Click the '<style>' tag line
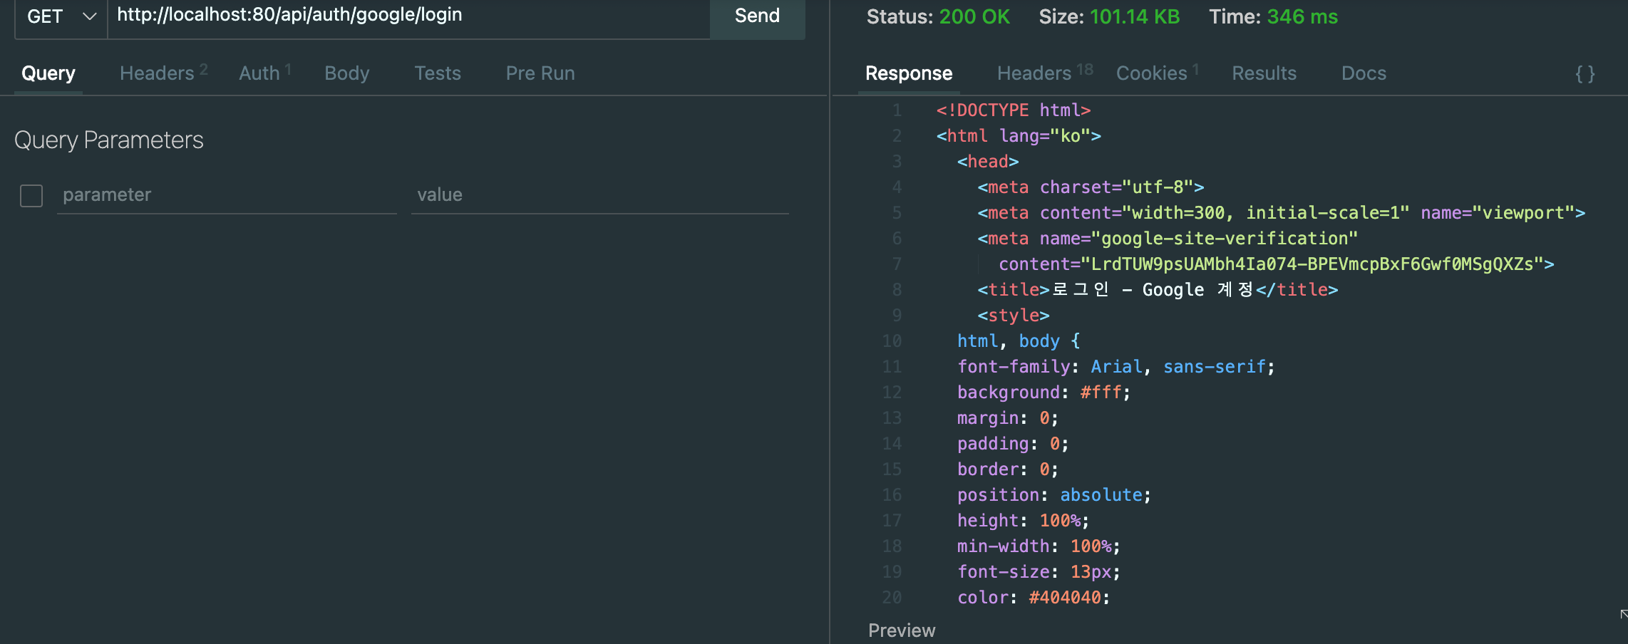The height and width of the screenshot is (644, 1628). (x=1014, y=316)
